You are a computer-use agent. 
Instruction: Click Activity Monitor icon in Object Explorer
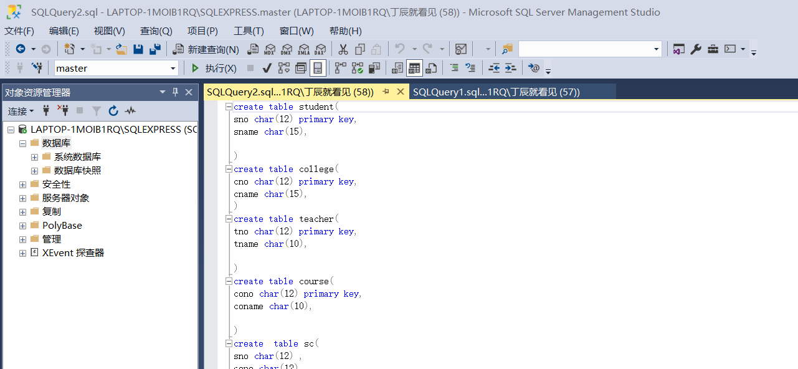point(130,111)
